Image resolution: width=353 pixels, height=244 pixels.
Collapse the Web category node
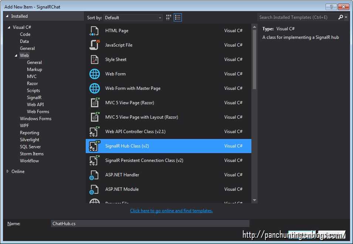(x=16, y=55)
